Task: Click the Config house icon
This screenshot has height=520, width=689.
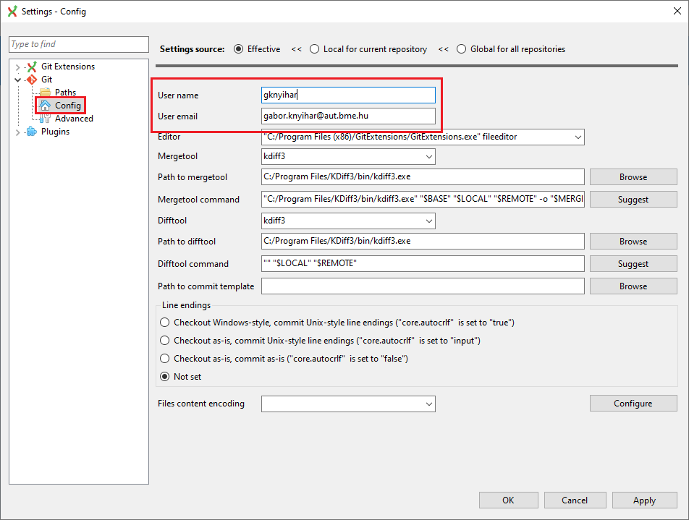Action: click(46, 106)
